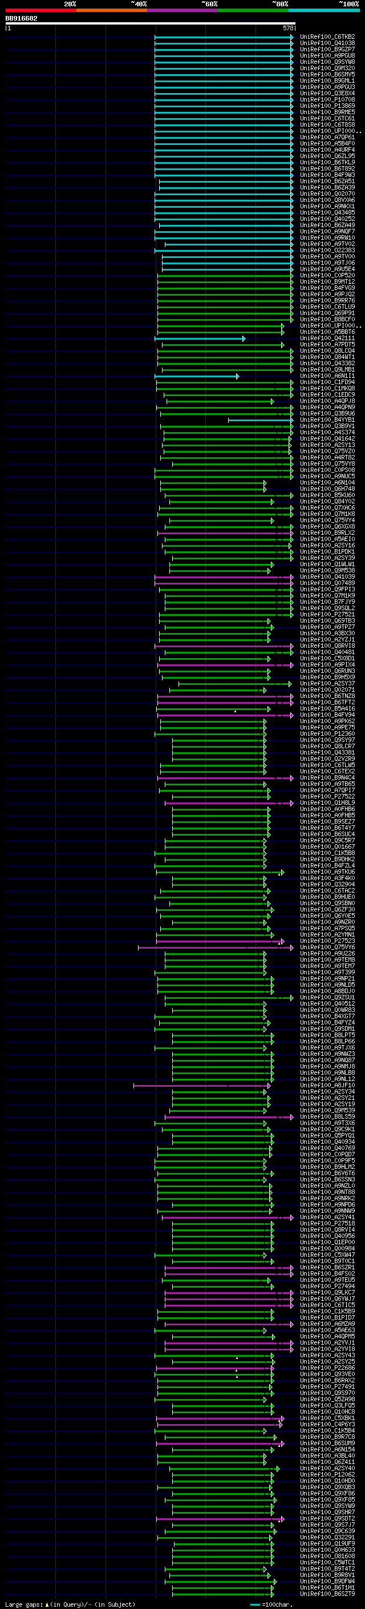The width and height of the screenshot is (365, 1609).
Task: Click the green ~80% identity legend segment
Action: point(253,10)
